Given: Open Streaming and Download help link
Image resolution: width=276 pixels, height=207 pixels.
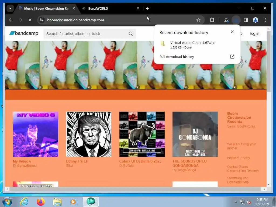Looking at the screenshot, I should point(238,180).
